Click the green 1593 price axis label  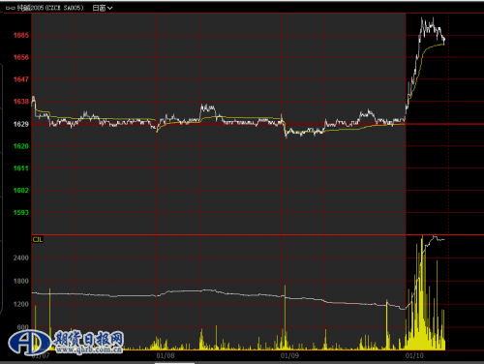point(21,213)
